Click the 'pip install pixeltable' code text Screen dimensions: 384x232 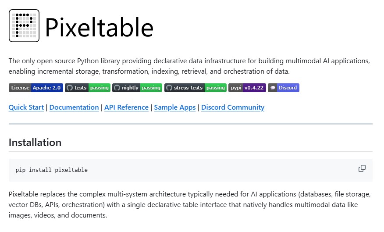pos(52,170)
